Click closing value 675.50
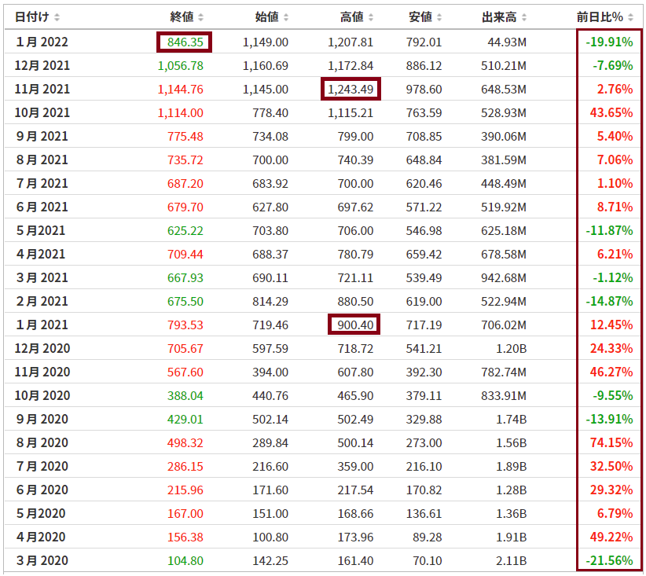The image size is (646, 576). [x=185, y=301]
